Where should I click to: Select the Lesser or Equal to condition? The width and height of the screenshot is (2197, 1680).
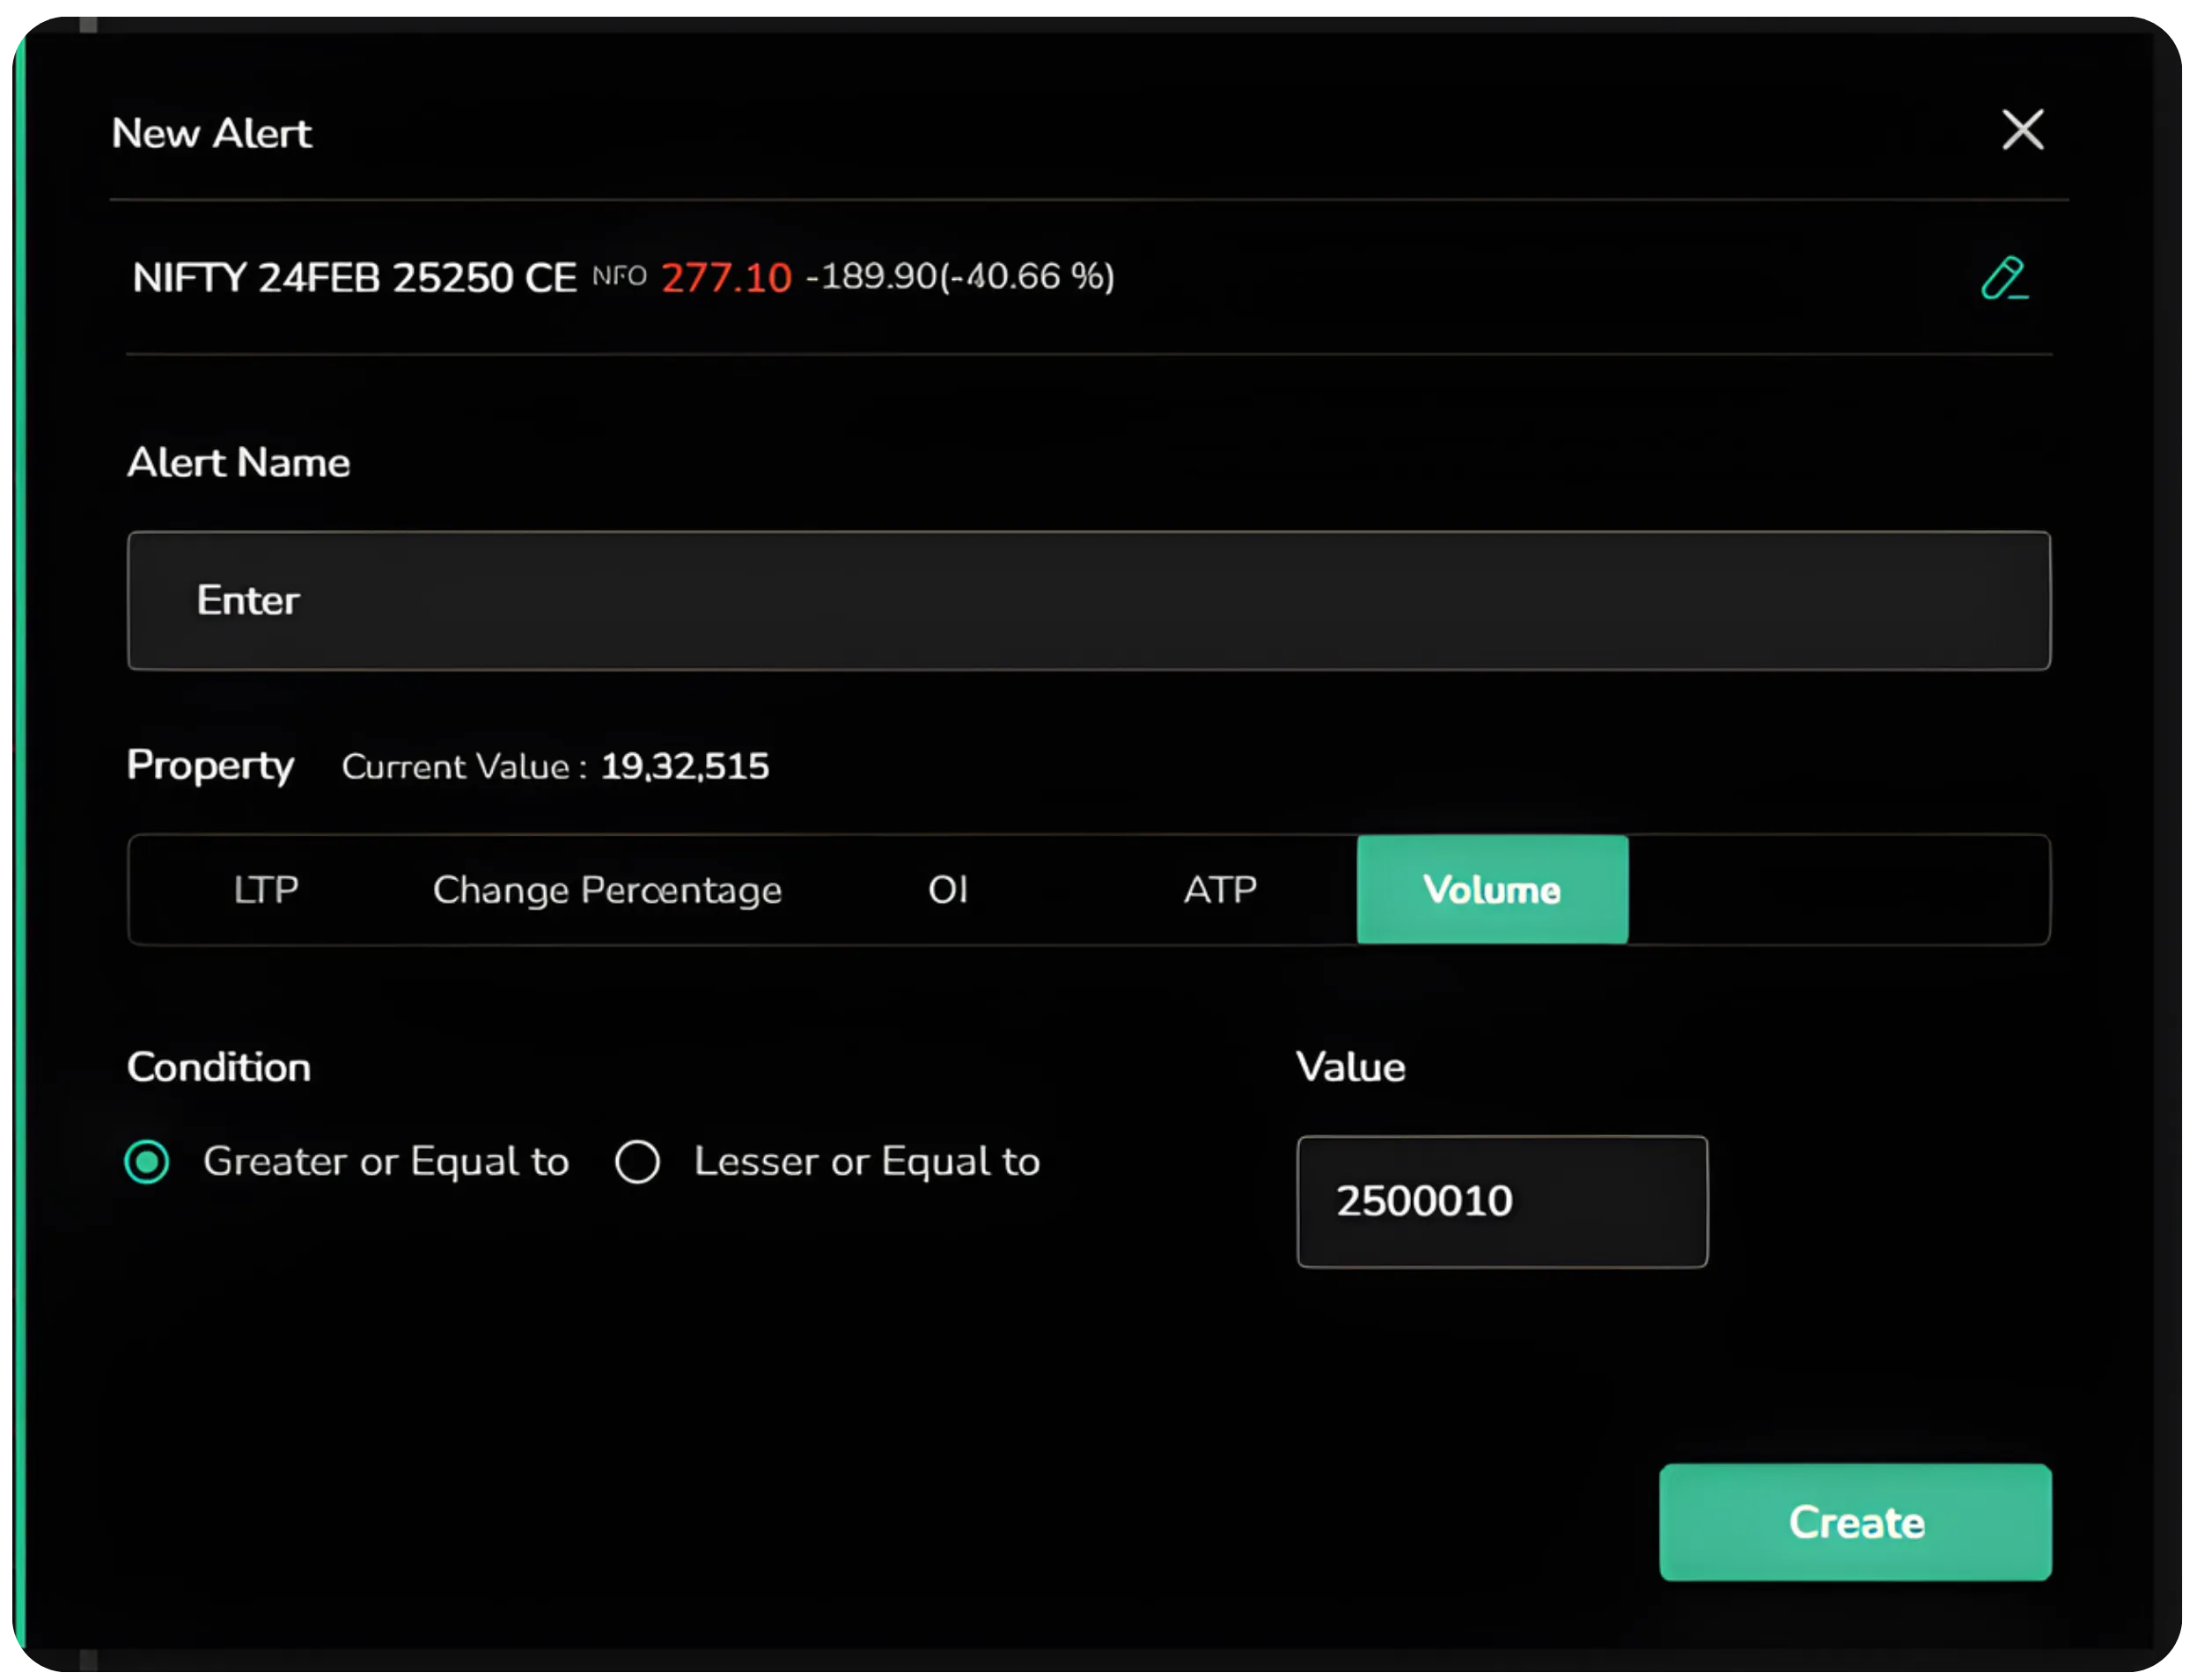coord(637,1161)
